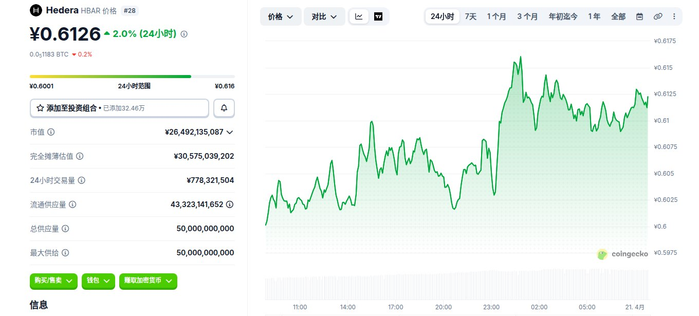Click the Hedera logo icon
The width and height of the screenshot is (699, 316).
36,10
